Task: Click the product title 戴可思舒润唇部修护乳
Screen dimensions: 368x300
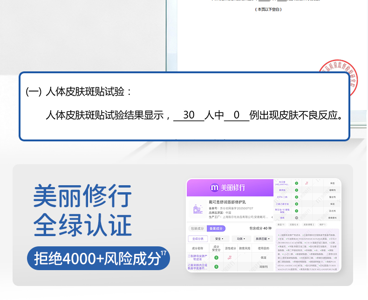Action: [227, 202]
